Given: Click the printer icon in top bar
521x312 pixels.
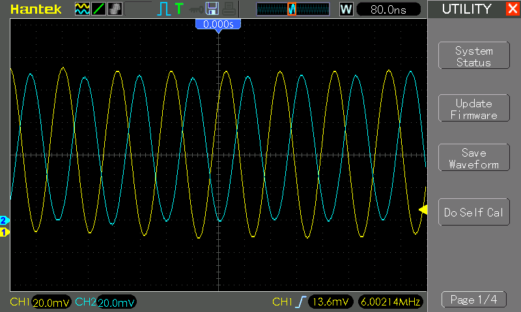Looking at the screenshot, I should [228, 9].
